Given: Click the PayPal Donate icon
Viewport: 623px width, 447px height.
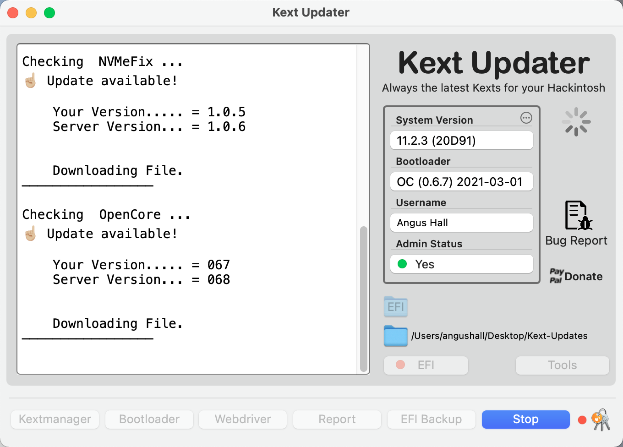Looking at the screenshot, I should tap(576, 276).
